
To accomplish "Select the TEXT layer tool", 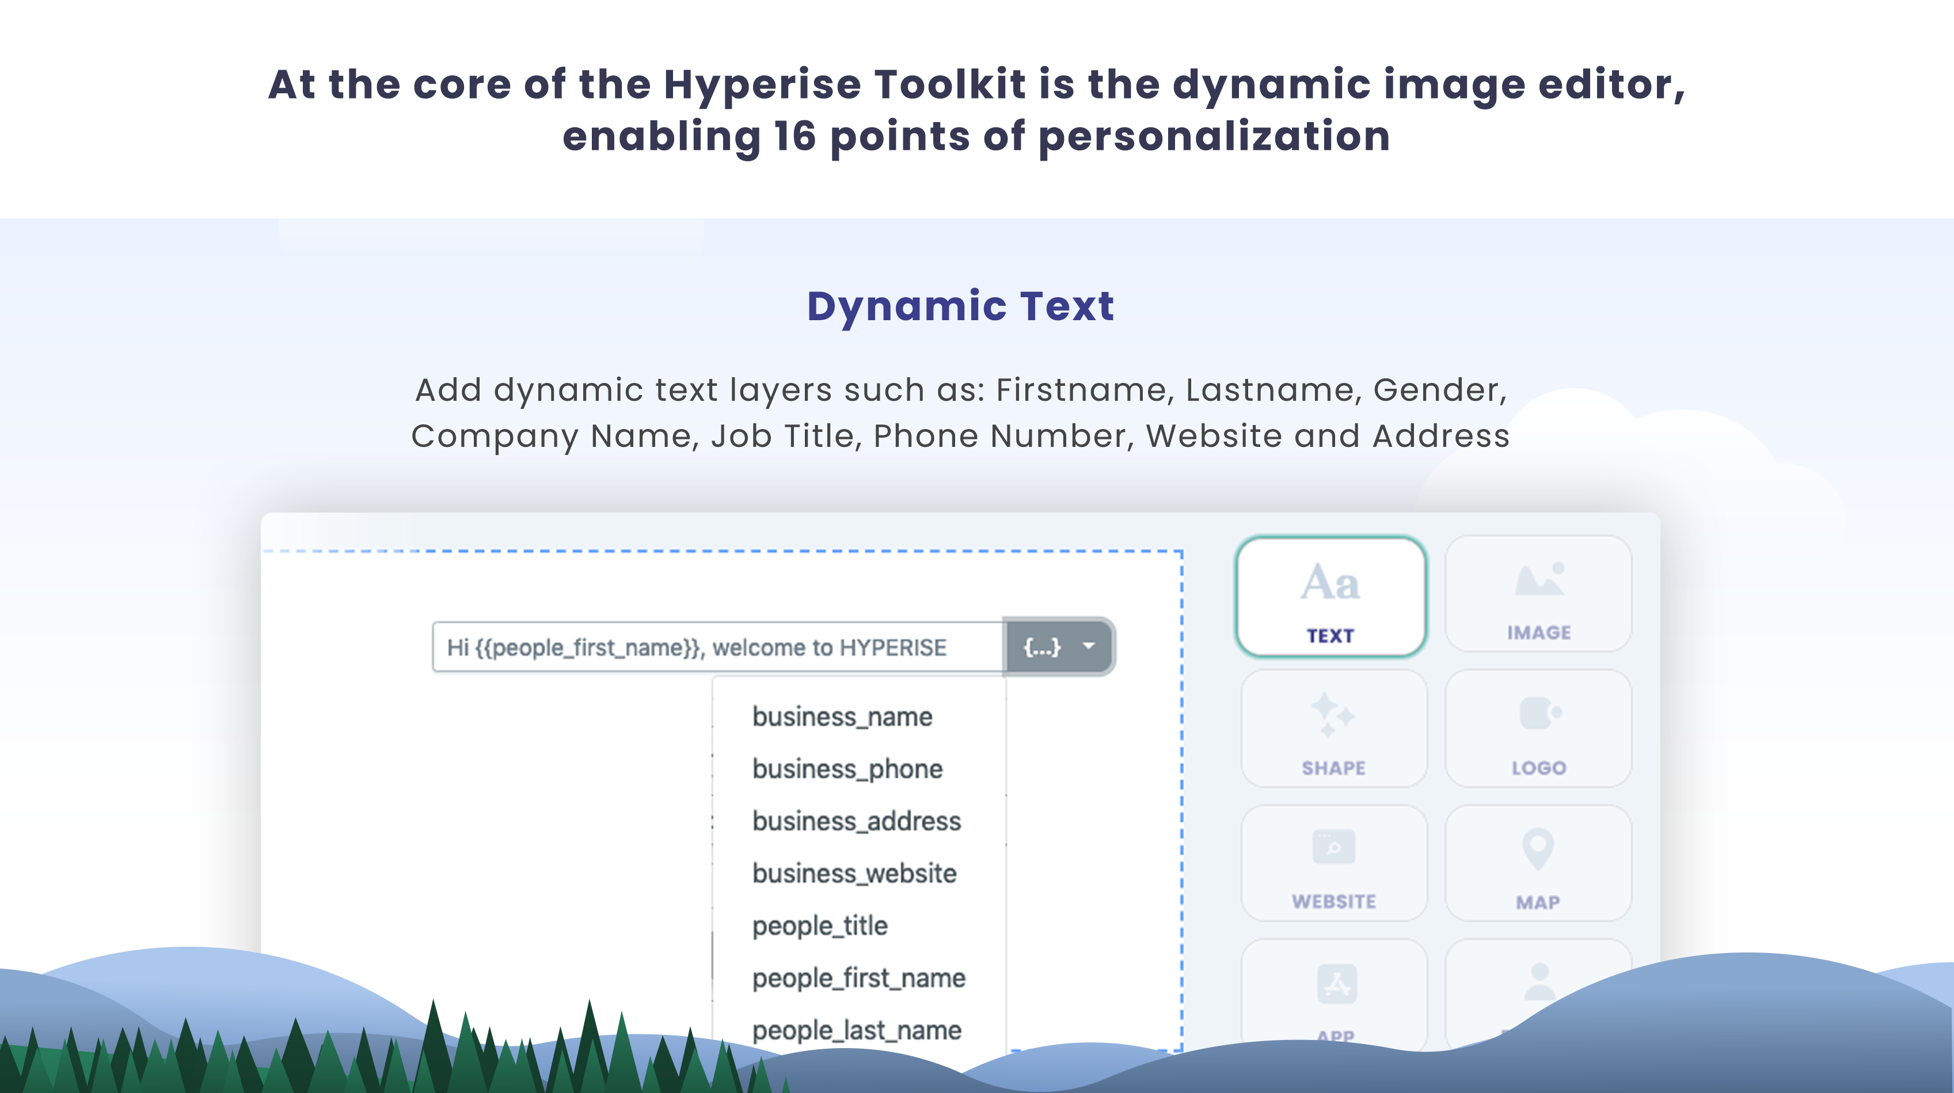I will 1331,596.
